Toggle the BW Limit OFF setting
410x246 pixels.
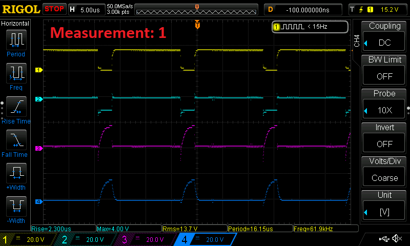[384, 70]
